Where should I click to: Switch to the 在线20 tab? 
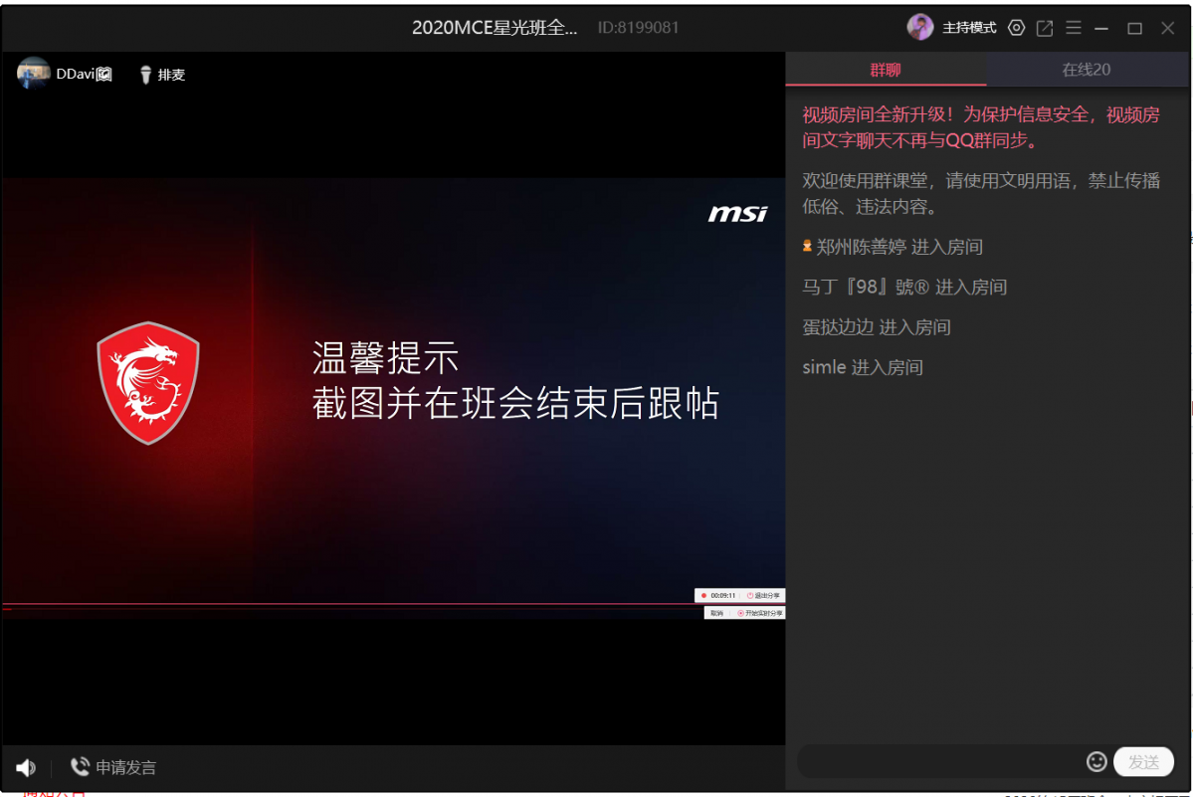point(1087,70)
